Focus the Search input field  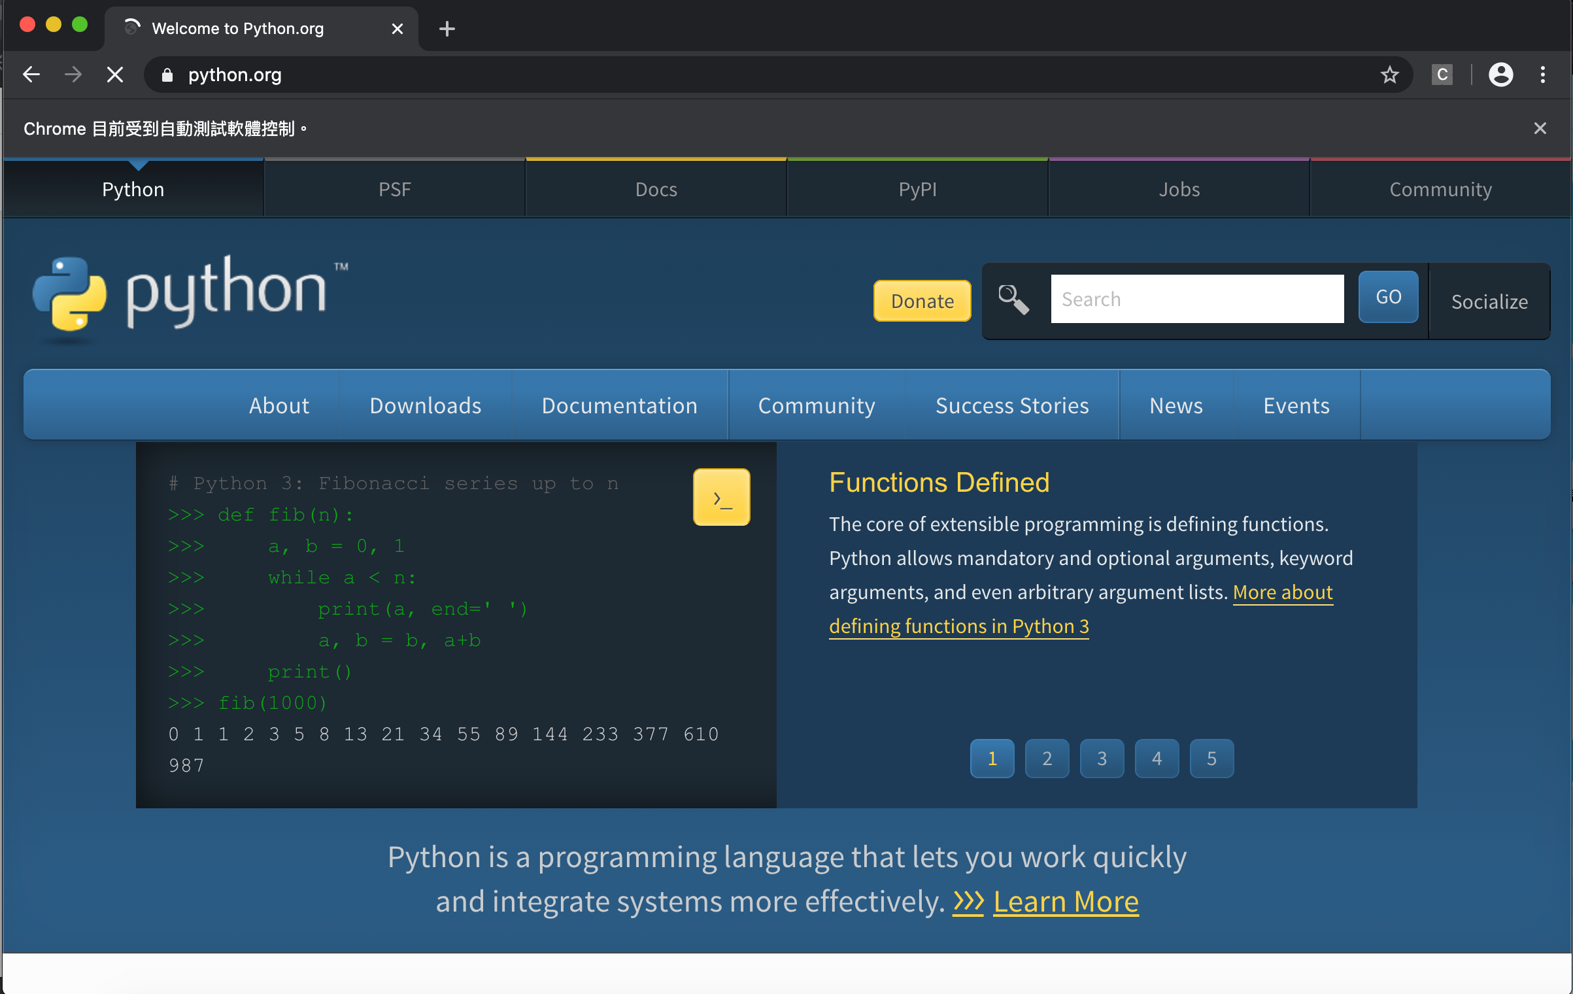click(1197, 299)
